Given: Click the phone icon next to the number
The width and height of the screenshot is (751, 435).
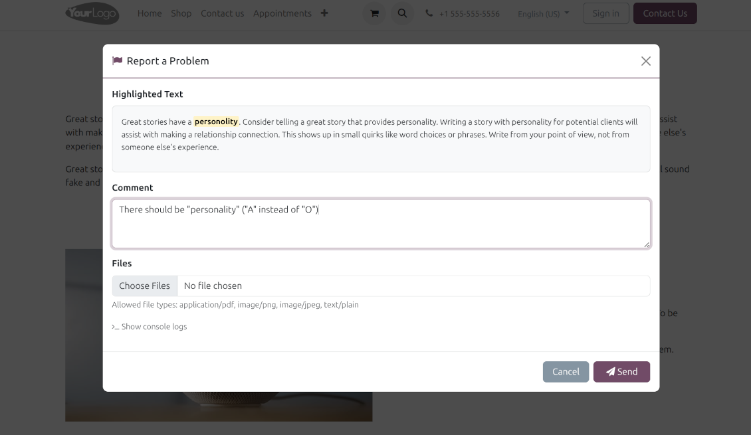Looking at the screenshot, I should 429,13.
